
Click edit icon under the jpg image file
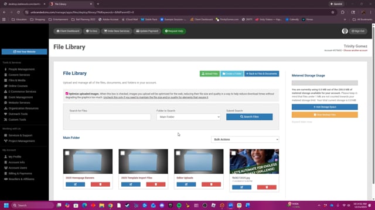tap(241, 187)
